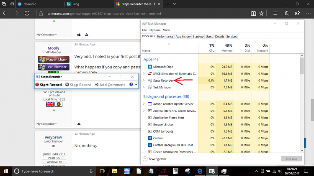The image size is (314, 176).
Task: Open the Windows Start menu
Action: [5, 171]
